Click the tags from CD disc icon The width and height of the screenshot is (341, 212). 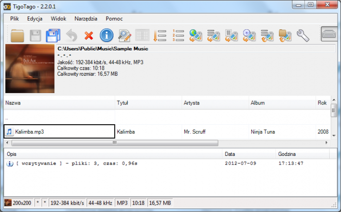(x=249, y=35)
